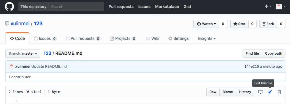The image size is (290, 111).
Task: Switch to the Issues tab
Action: pyautogui.click(x=45, y=38)
